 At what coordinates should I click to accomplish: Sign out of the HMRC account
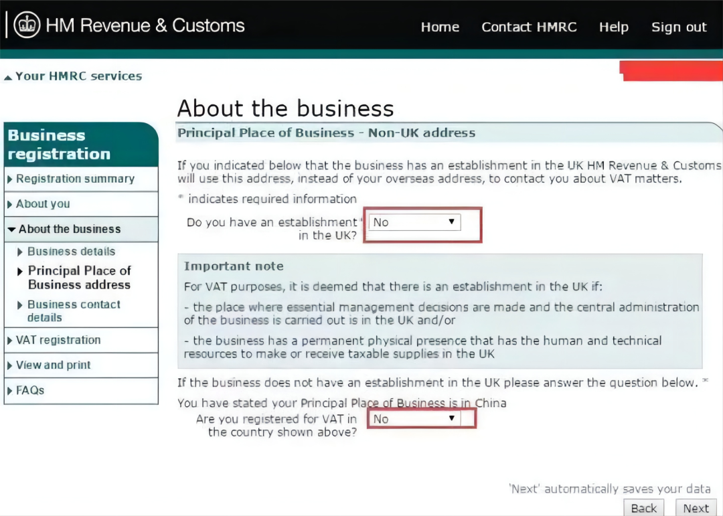pos(679,27)
